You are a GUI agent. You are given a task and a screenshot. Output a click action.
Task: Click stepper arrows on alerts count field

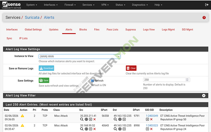pos(187,80)
